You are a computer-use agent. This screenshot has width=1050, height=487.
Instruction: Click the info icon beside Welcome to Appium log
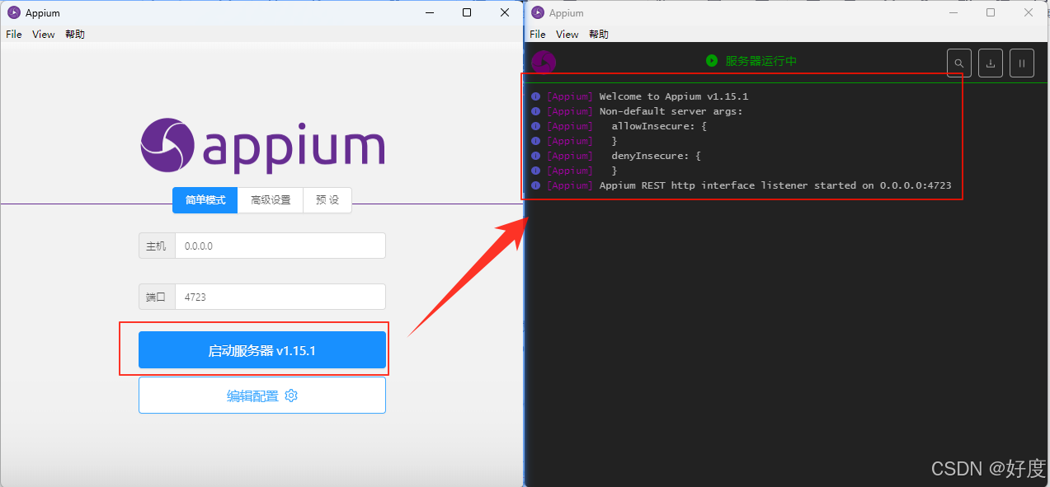click(x=536, y=96)
